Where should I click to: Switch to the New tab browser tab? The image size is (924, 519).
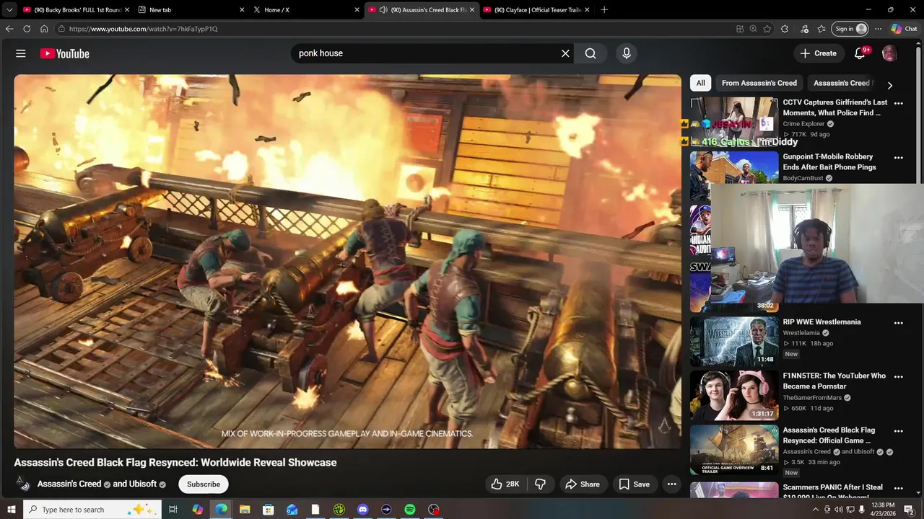tap(191, 10)
